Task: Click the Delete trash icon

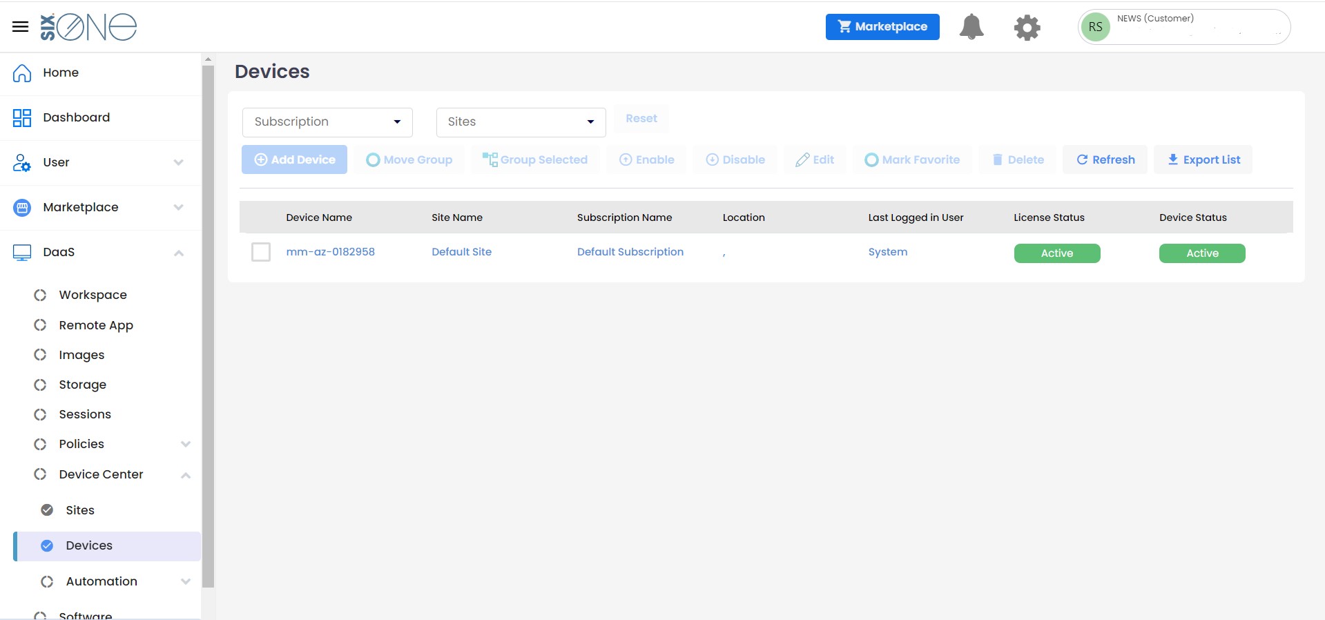Action: click(x=997, y=159)
